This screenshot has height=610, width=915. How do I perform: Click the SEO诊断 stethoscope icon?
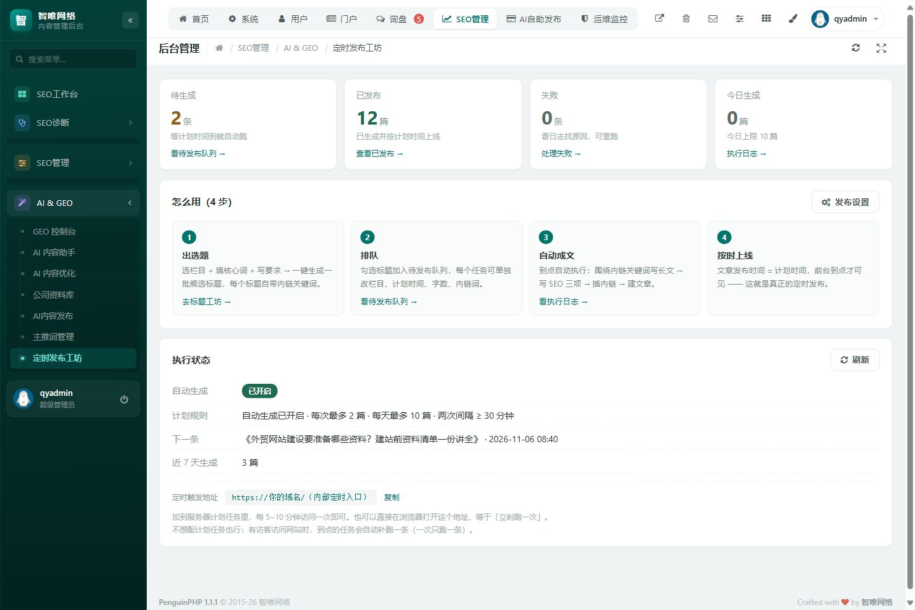(x=22, y=123)
